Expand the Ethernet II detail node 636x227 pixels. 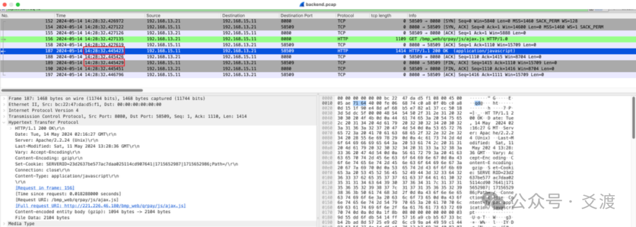tap(4, 104)
